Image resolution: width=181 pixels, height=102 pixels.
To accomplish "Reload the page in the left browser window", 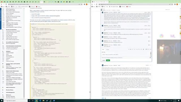I will tap(6, 4).
